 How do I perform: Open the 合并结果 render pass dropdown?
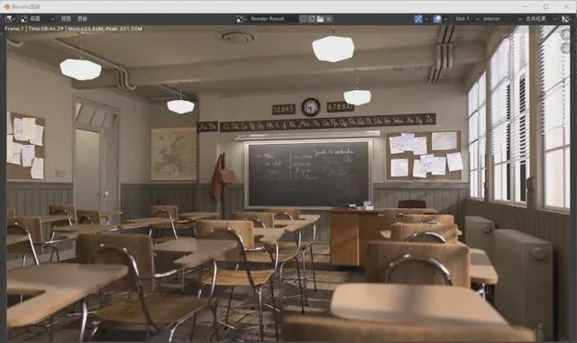click(x=540, y=19)
